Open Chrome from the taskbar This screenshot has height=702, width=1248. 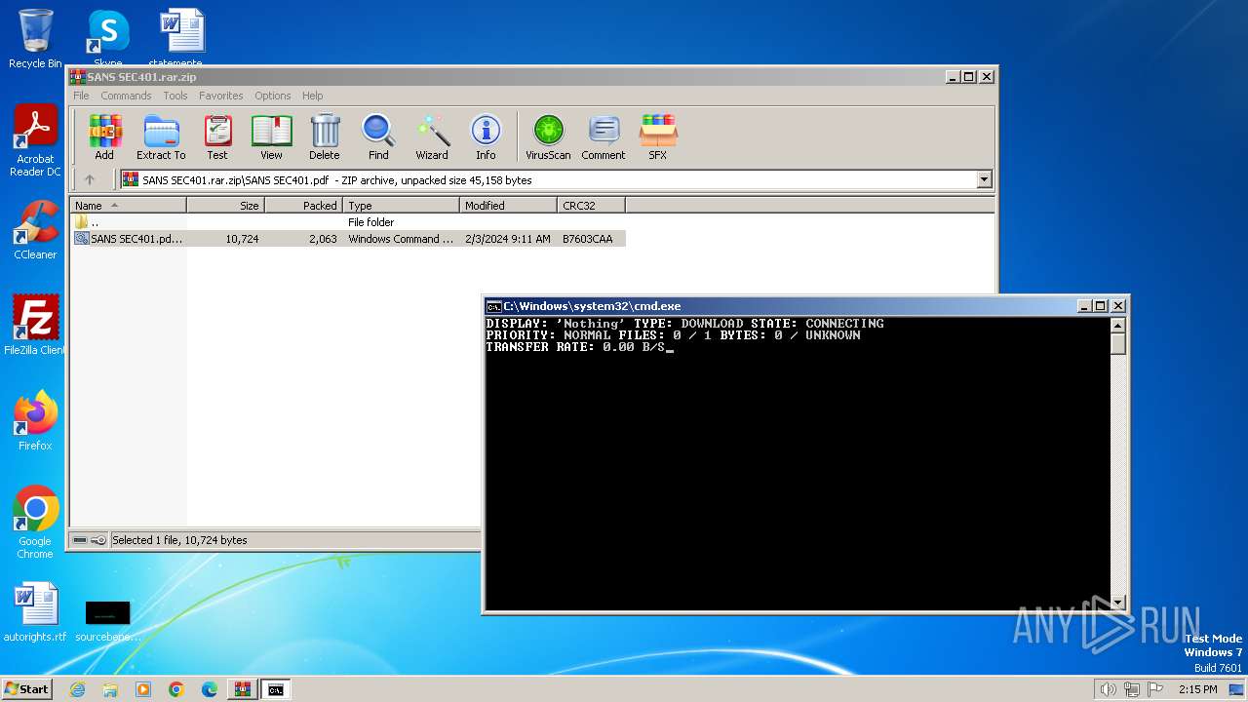point(176,689)
